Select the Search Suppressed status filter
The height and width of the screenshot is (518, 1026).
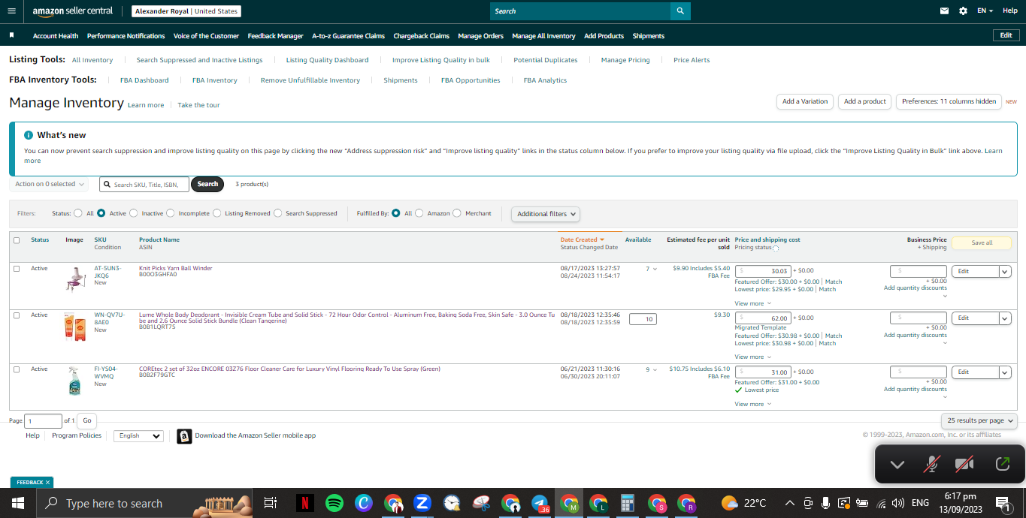pyautogui.click(x=278, y=213)
